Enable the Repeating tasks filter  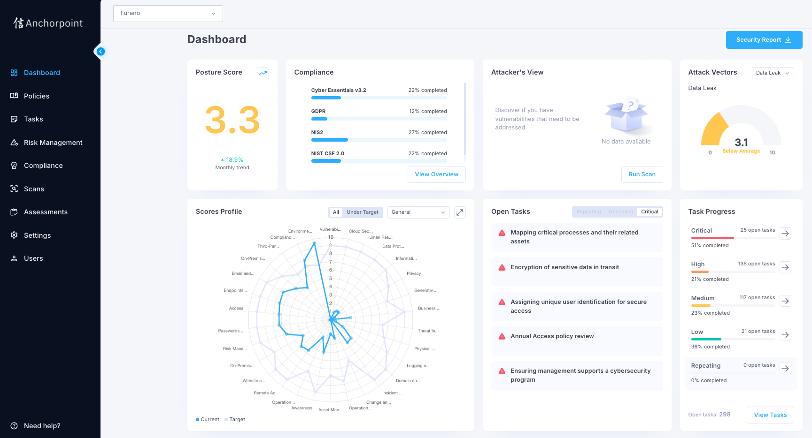(588, 211)
